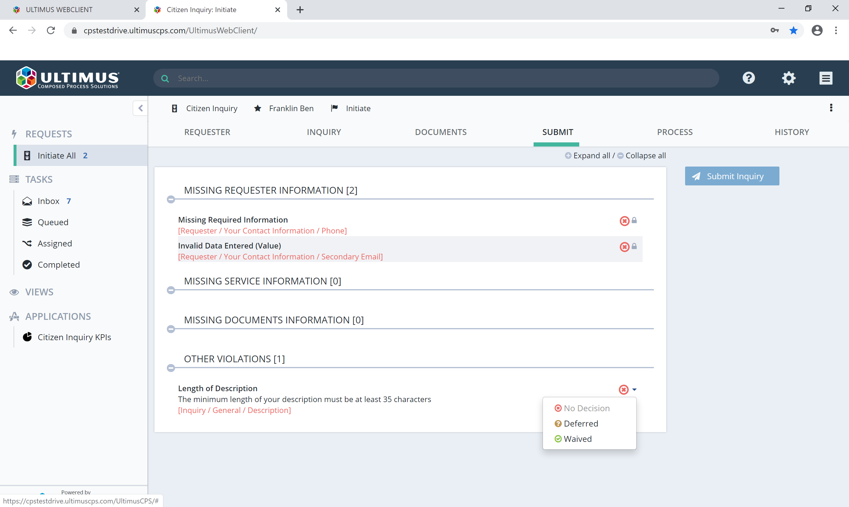
Task: Switch to the Process tab
Action: click(x=675, y=132)
